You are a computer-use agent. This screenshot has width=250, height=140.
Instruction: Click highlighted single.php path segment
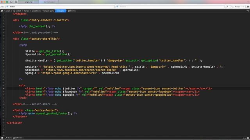pyautogui.click(x=60, y=11)
